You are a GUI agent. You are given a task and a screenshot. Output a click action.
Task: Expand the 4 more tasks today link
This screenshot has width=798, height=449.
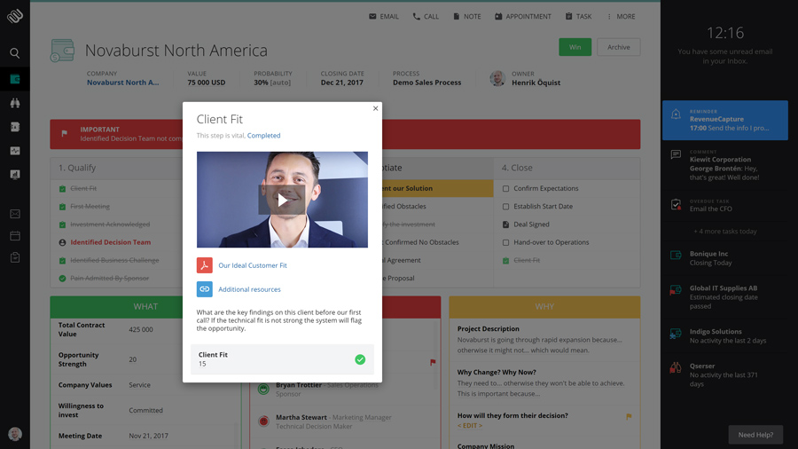pyautogui.click(x=724, y=231)
